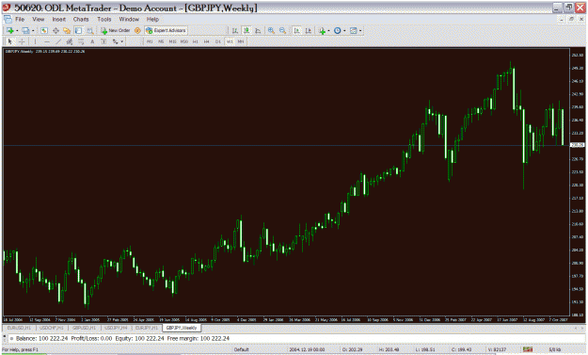Switch to USDJPY,H4 chart tab
The width and height of the screenshot is (588, 355).
pyautogui.click(x=116, y=328)
